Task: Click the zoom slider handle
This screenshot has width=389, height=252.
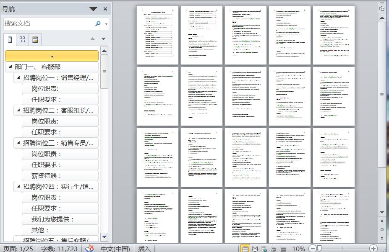Action: (x=319, y=248)
